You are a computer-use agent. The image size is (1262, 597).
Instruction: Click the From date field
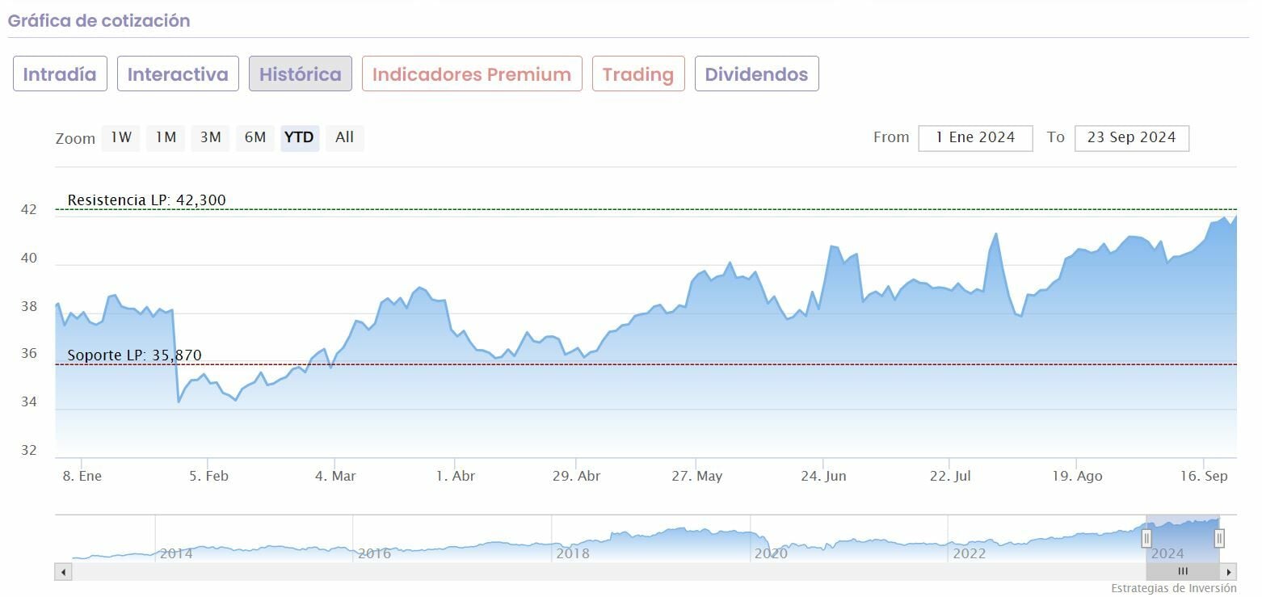[x=975, y=138]
